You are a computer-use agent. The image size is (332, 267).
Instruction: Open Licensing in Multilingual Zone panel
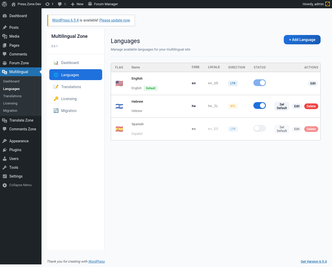pos(76,99)
